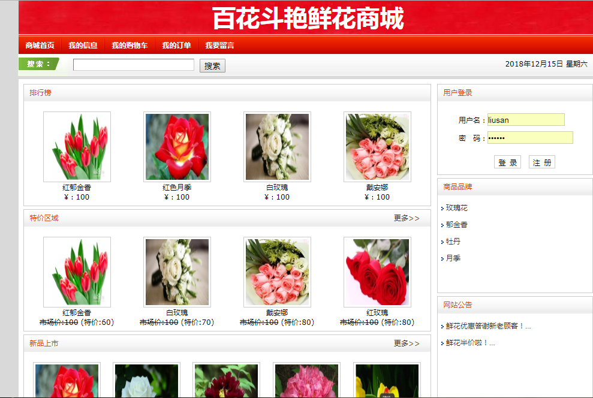The height and width of the screenshot is (398, 593).
Task: Click 特价:60 price text for 红郁金香
Action: [97, 322]
